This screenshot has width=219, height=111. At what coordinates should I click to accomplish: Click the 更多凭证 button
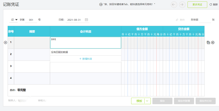[197, 4]
